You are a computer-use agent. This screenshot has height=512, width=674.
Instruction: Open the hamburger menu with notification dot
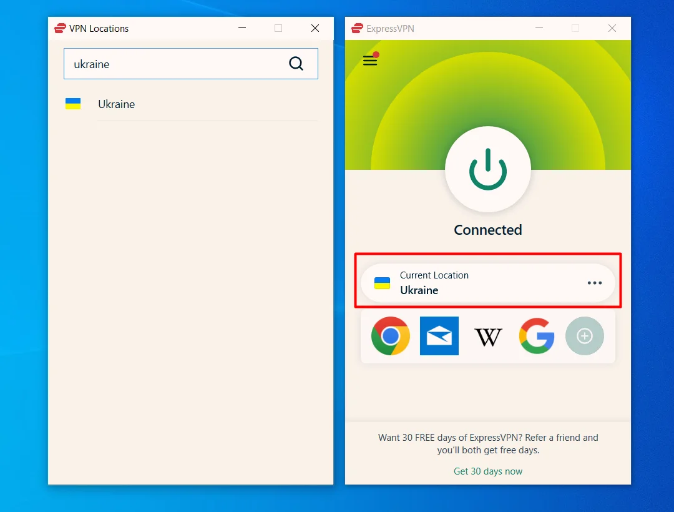pyautogui.click(x=370, y=61)
